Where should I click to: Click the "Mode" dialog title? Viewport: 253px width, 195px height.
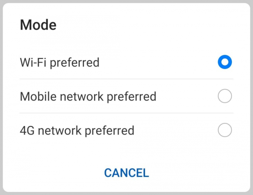coord(38,25)
